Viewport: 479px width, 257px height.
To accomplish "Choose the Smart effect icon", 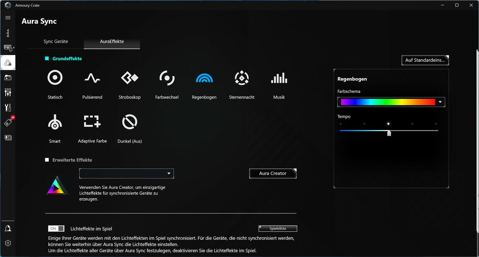I will (x=55, y=122).
